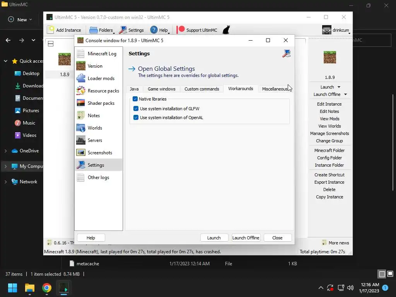The height and width of the screenshot is (297, 396).
Task: Open the Launch dropdown arrow in side panel
Action: click(339, 87)
